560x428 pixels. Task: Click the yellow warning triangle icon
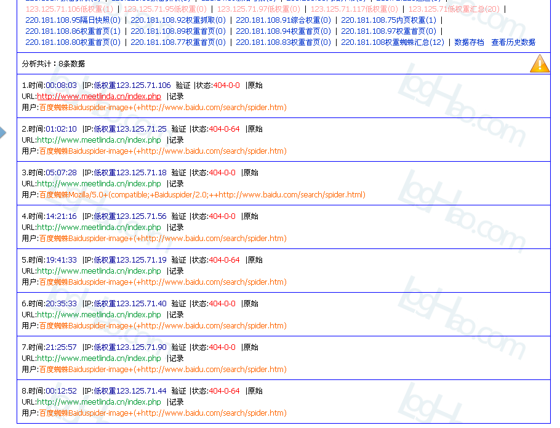tap(540, 63)
